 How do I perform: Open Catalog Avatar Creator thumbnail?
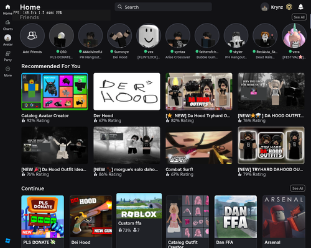click(x=55, y=91)
